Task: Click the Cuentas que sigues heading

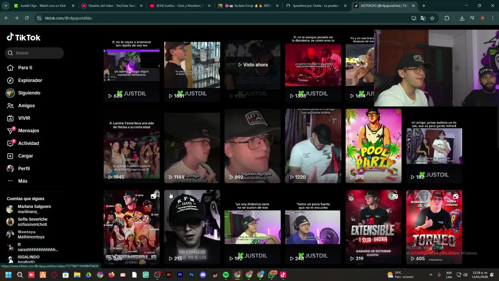Action: [25, 199]
